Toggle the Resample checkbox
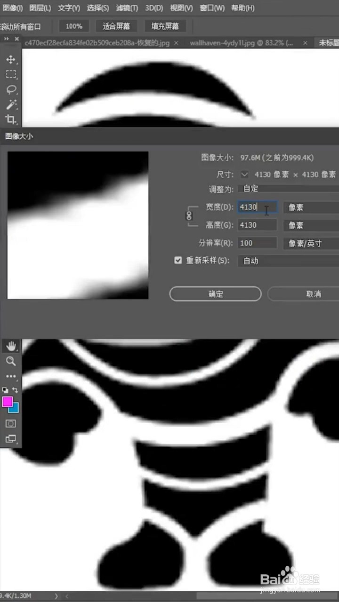This screenshot has height=602, width=339. (x=178, y=260)
